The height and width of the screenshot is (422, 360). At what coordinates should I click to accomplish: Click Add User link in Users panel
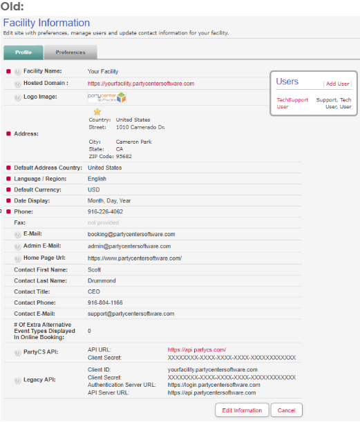click(x=338, y=84)
